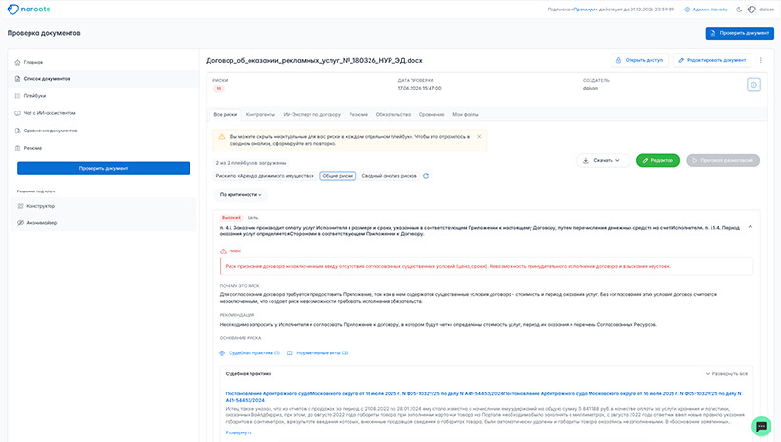Open the support chat bubble

coord(761,426)
